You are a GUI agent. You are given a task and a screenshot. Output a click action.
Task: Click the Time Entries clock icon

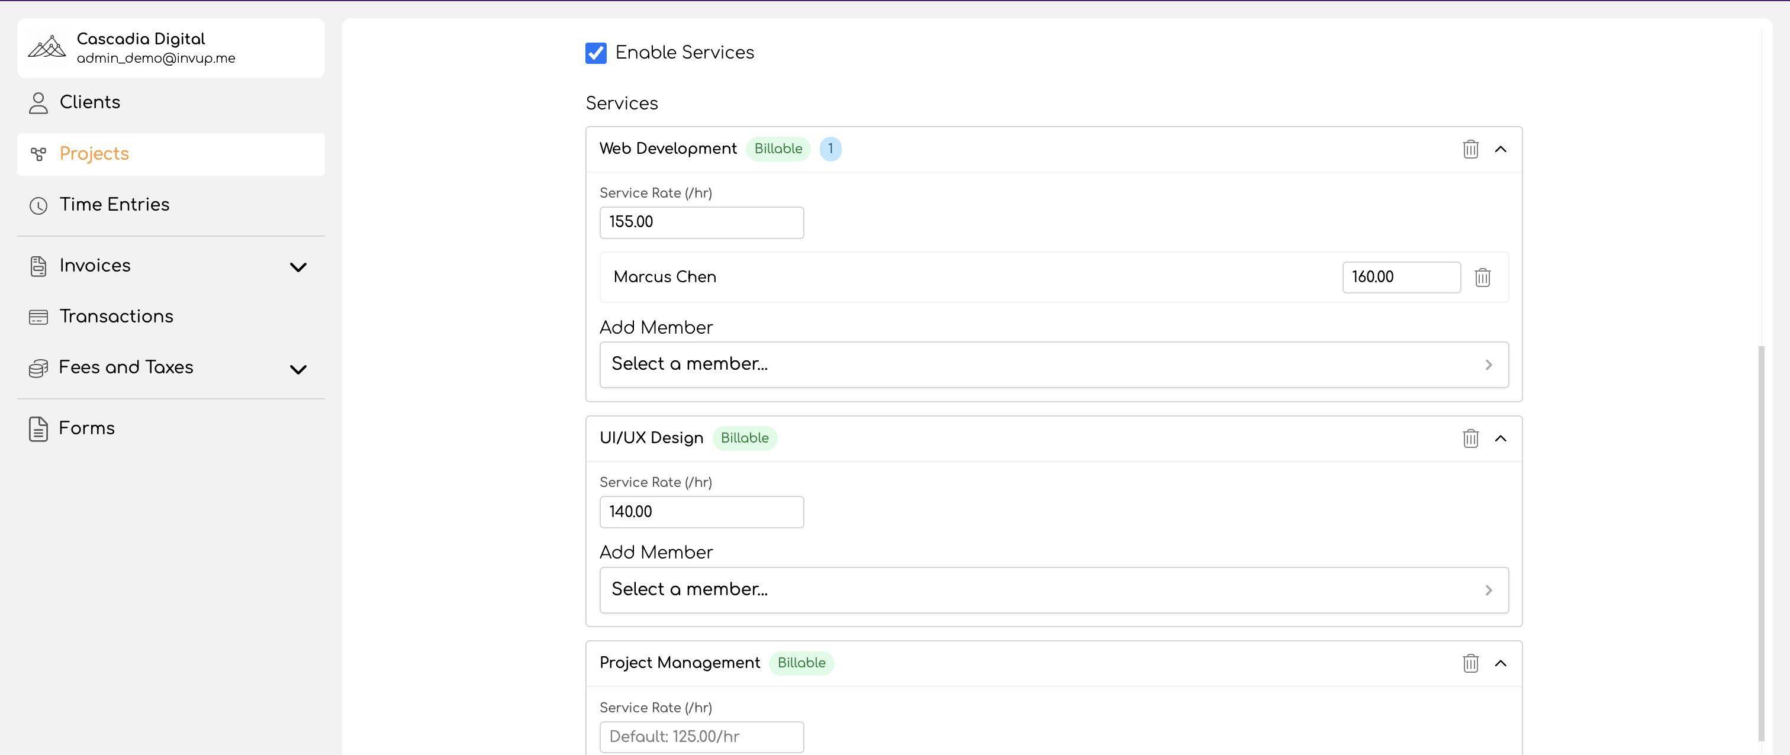click(38, 205)
